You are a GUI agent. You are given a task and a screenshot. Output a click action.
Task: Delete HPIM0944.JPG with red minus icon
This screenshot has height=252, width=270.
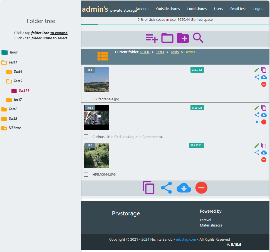click(x=264, y=160)
